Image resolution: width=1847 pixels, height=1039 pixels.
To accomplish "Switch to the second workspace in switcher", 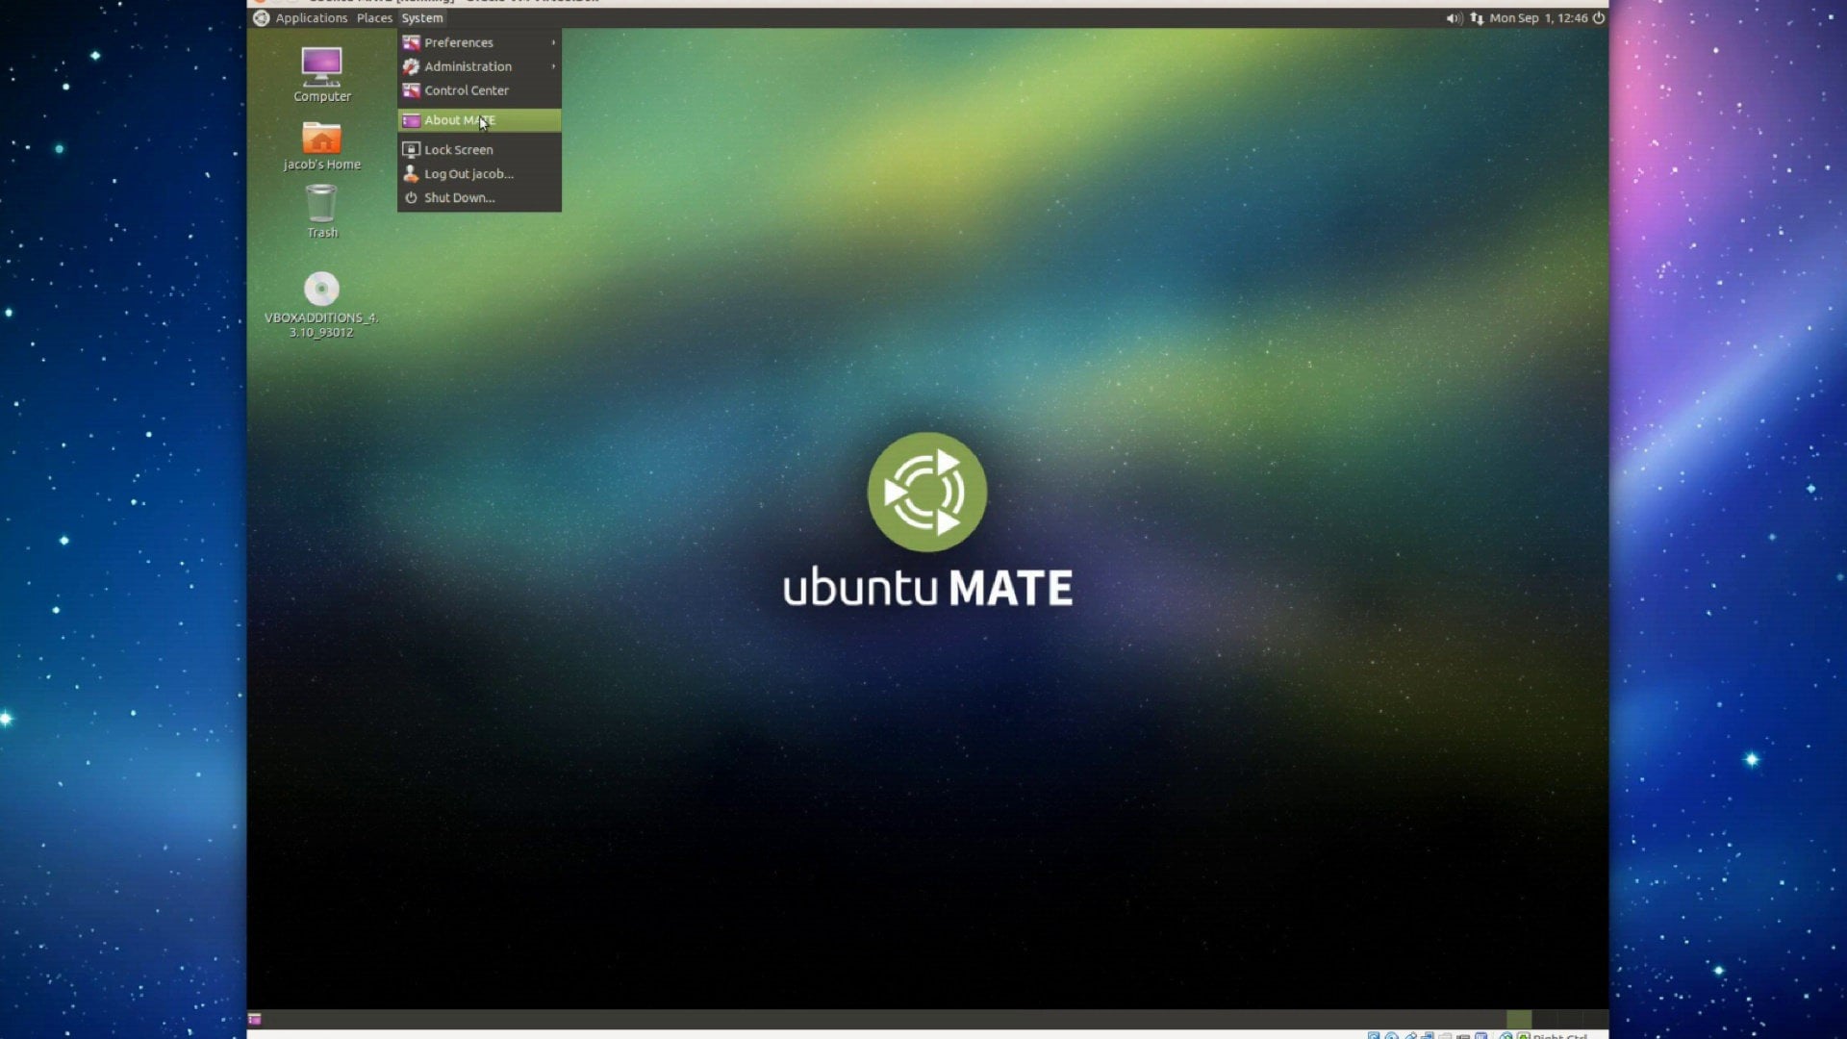I will [1544, 1019].
